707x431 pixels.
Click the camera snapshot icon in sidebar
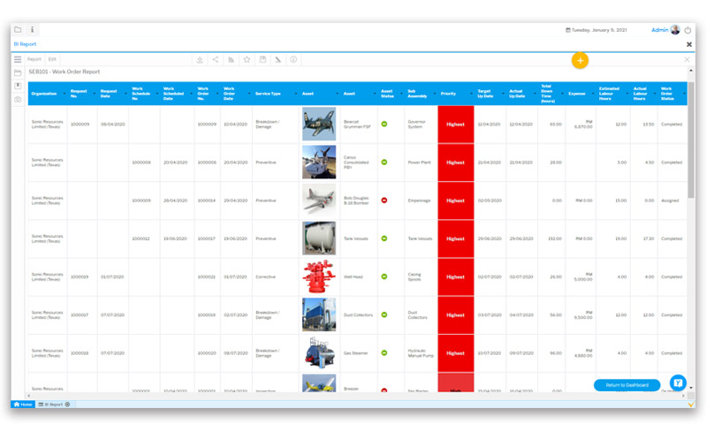click(x=18, y=100)
